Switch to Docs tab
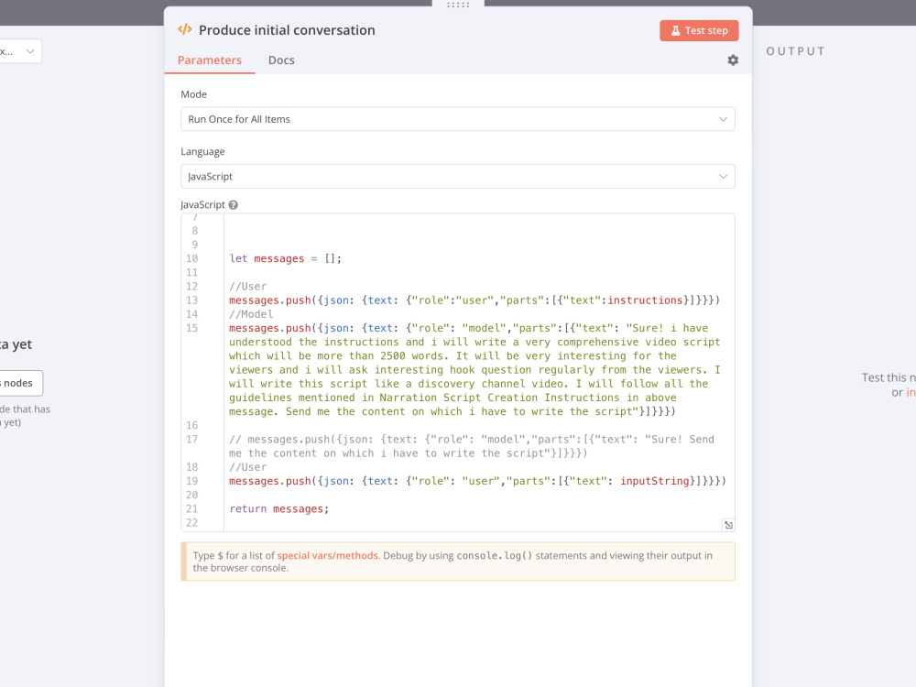The height and width of the screenshot is (687, 916). [281, 60]
